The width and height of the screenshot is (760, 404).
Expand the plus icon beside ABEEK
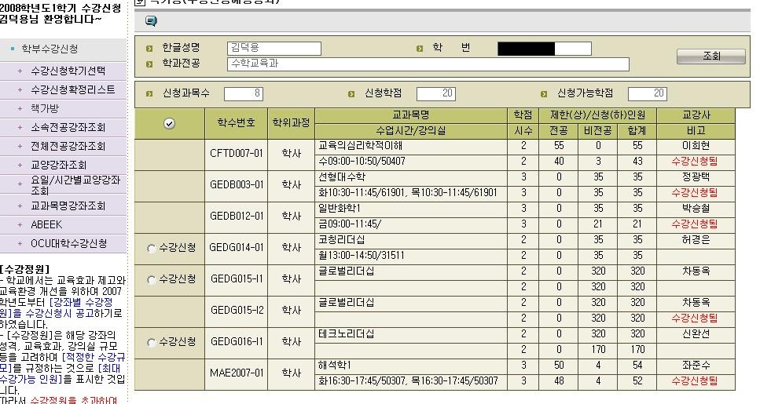[20, 224]
